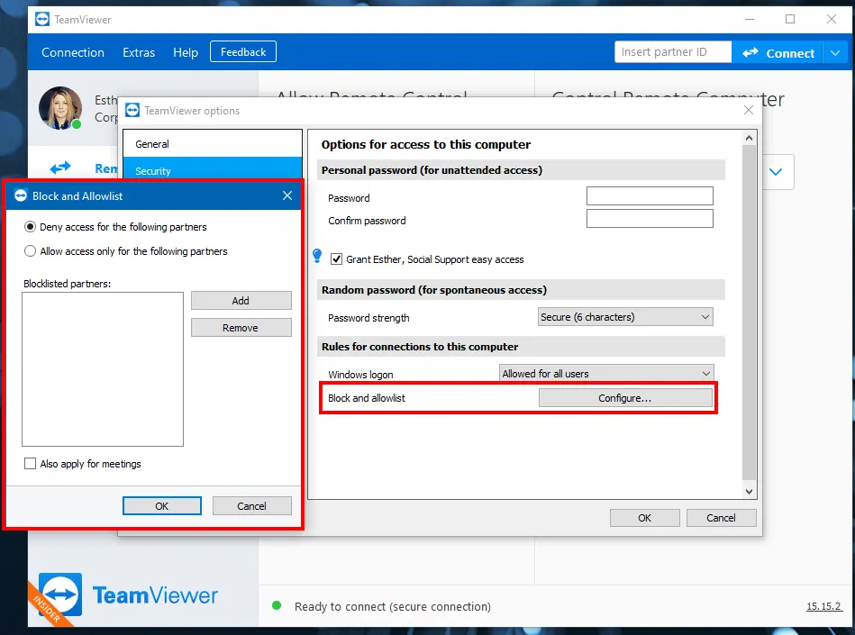
Task: Click 'Ready to connect (secure connection)' status text
Action: pyautogui.click(x=393, y=606)
